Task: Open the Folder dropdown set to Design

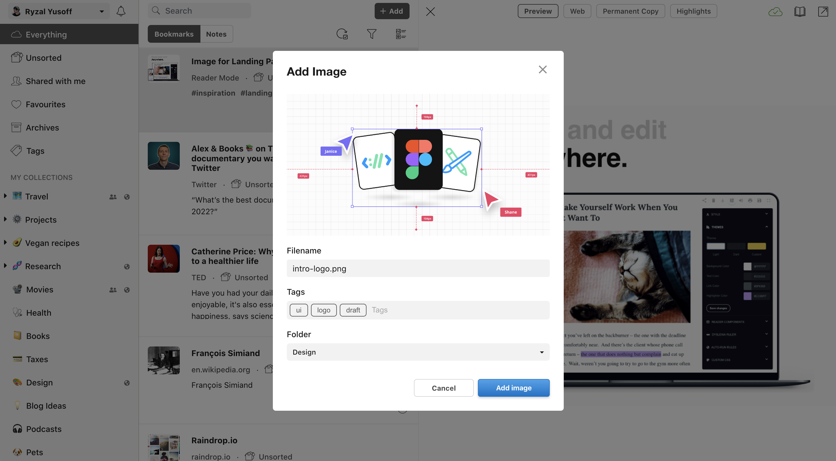Action: [x=418, y=352]
